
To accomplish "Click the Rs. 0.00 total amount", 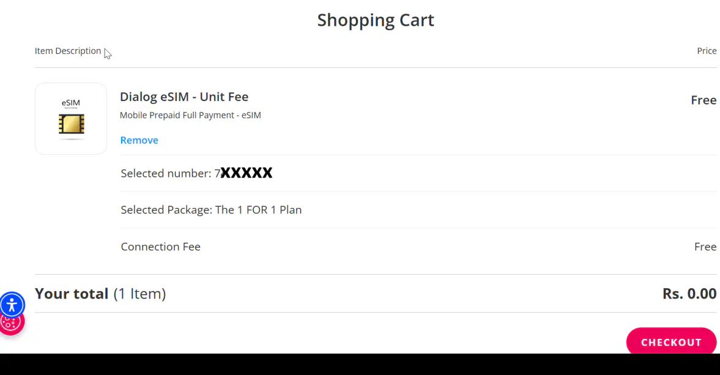I will pos(689,294).
